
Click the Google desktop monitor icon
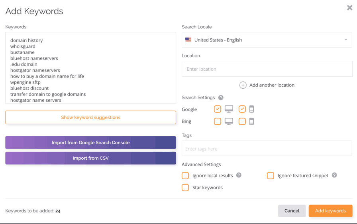coord(229,109)
